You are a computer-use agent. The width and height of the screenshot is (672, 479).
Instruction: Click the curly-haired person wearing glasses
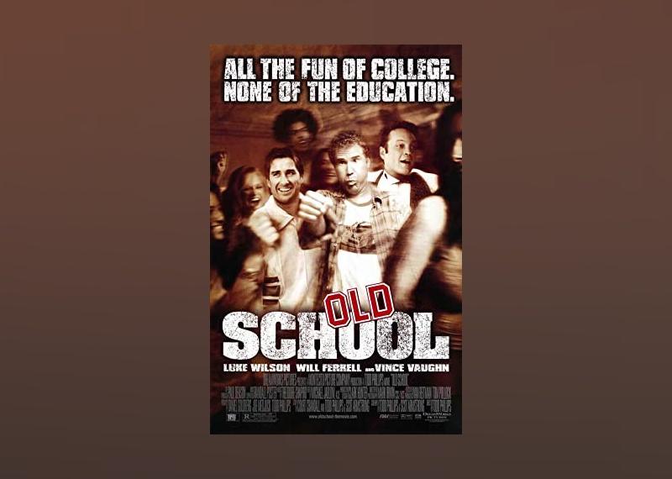tap(296, 129)
